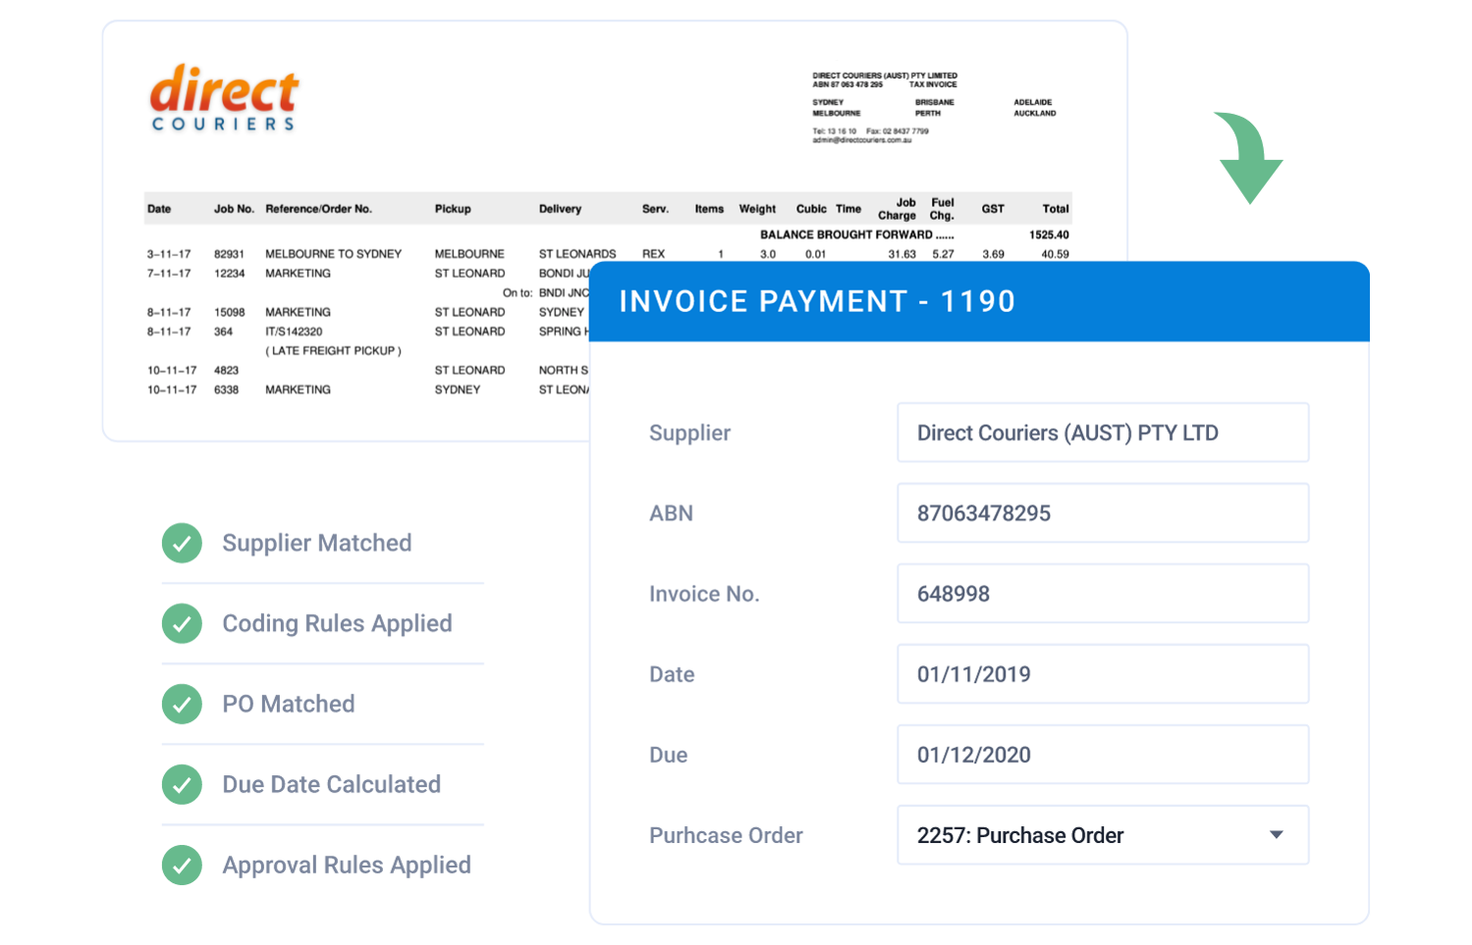Click the Date field 01/11/2019
Screen dimensions: 1472x945
coord(1103,674)
